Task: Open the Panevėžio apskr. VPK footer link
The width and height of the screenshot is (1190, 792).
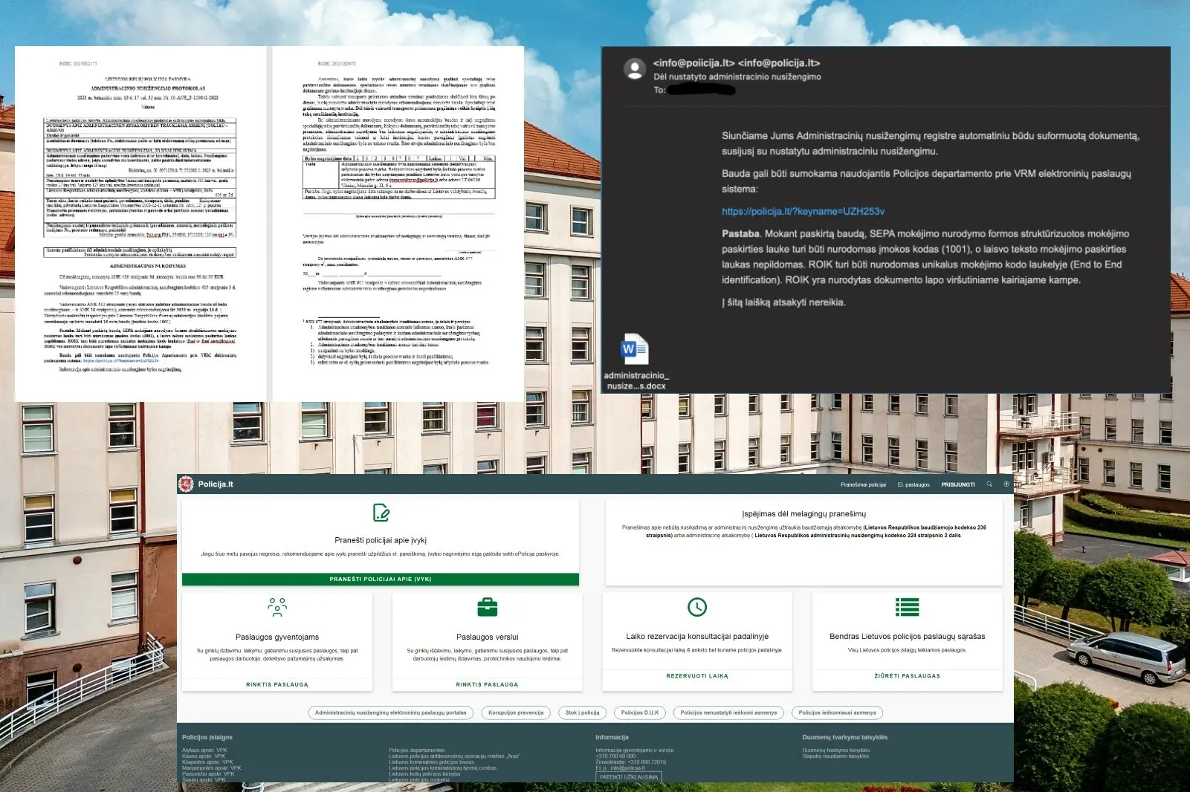Action: [208, 774]
